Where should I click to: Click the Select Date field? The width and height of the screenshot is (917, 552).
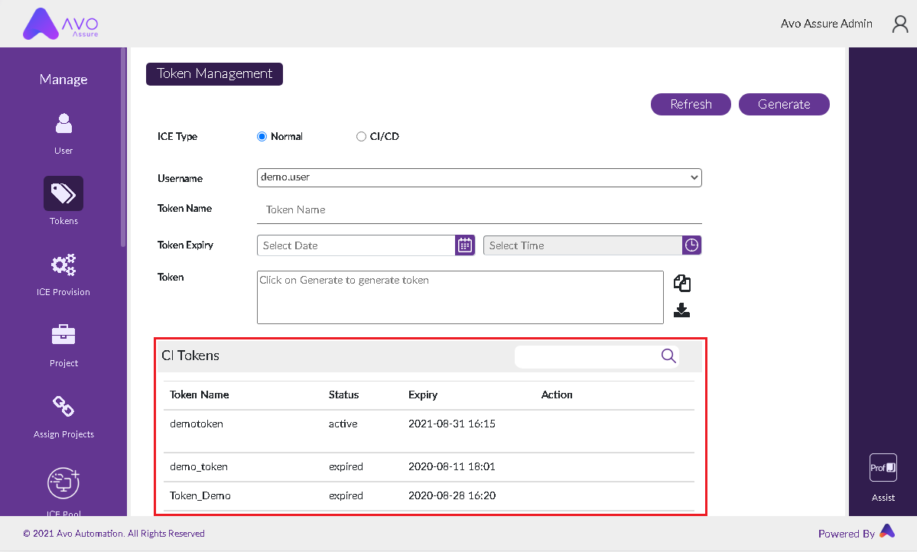[356, 245]
